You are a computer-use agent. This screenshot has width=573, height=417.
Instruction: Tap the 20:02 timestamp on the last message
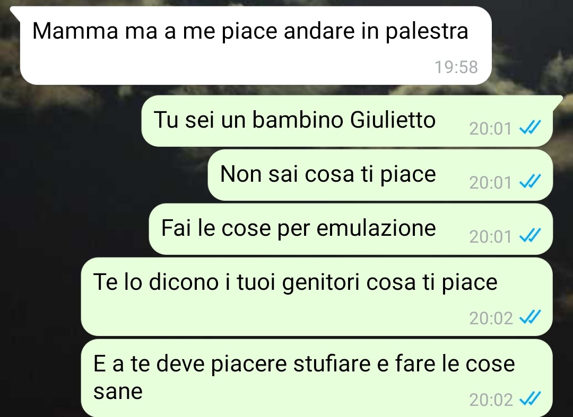[491, 400]
